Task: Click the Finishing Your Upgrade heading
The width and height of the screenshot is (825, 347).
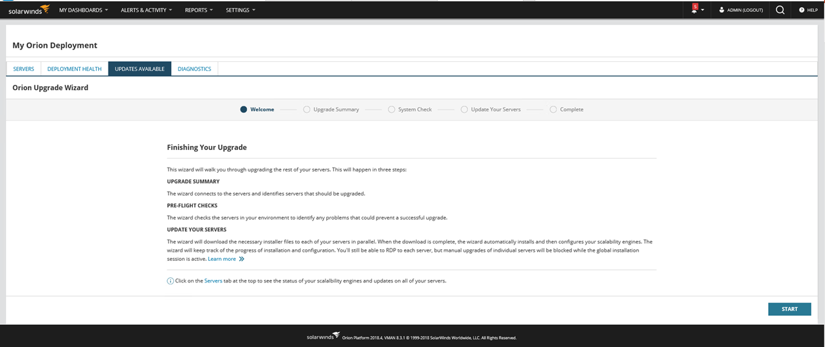Action: pos(207,147)
